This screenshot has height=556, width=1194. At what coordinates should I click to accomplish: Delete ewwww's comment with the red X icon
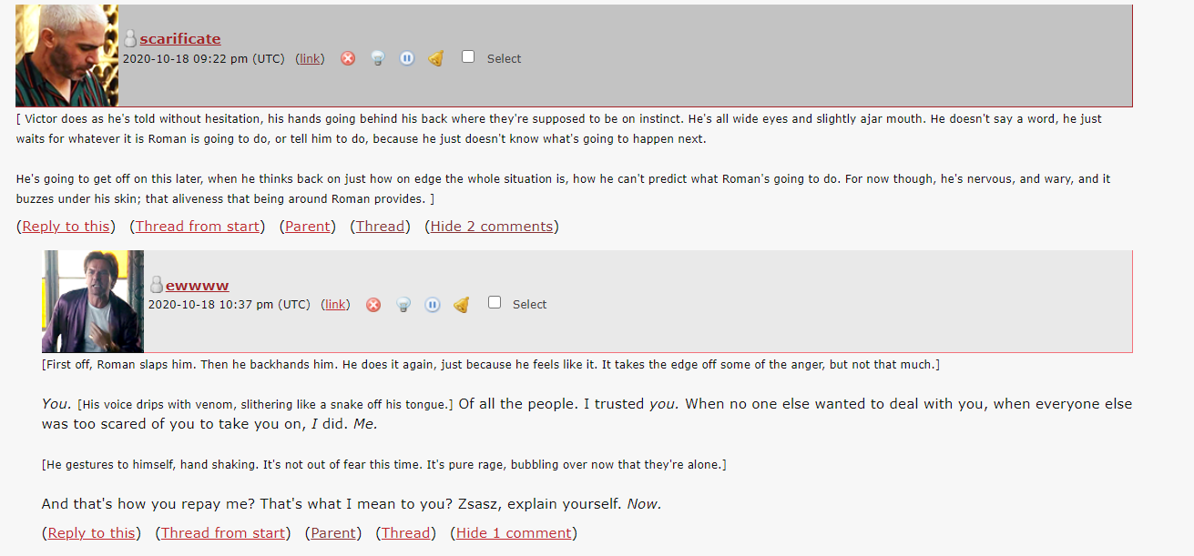pyautogui.click(x=373, y=304)
